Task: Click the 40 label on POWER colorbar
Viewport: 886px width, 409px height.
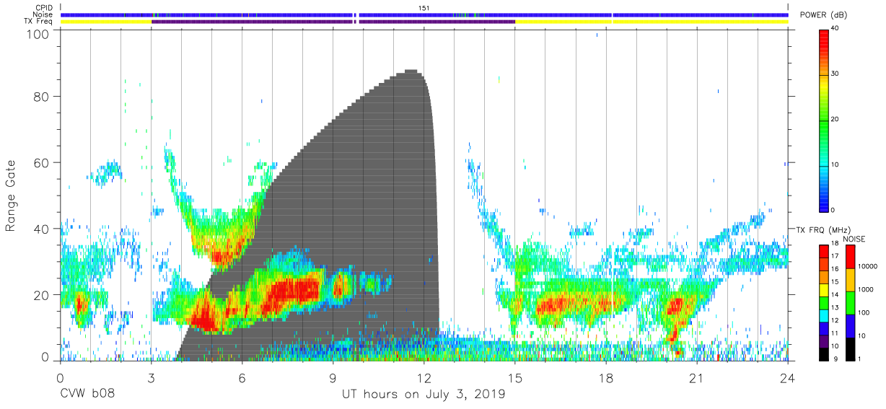Action: coord(835,29)
